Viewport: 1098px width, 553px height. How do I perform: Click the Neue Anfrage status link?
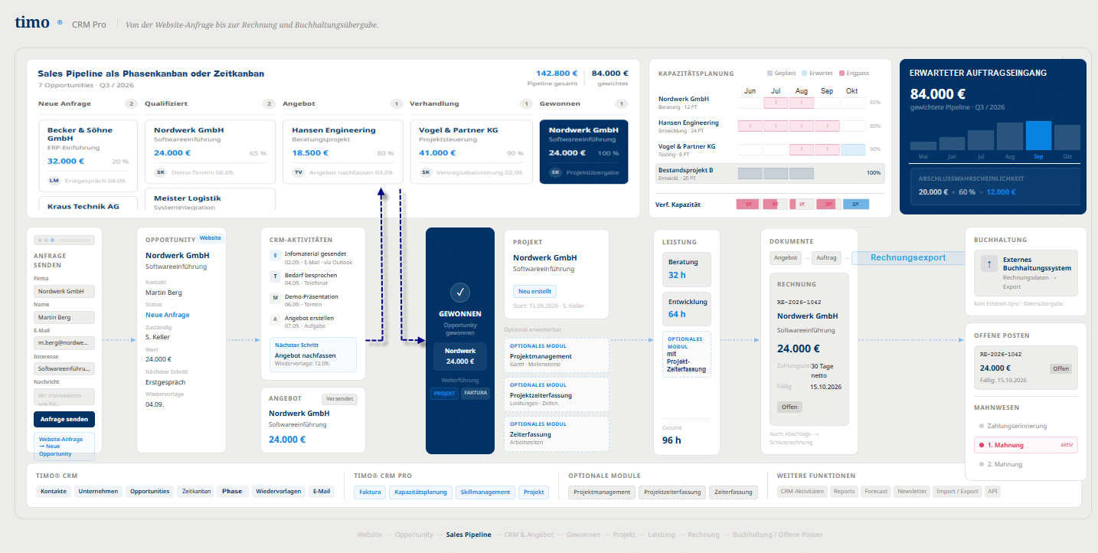(x=168, y=315)
